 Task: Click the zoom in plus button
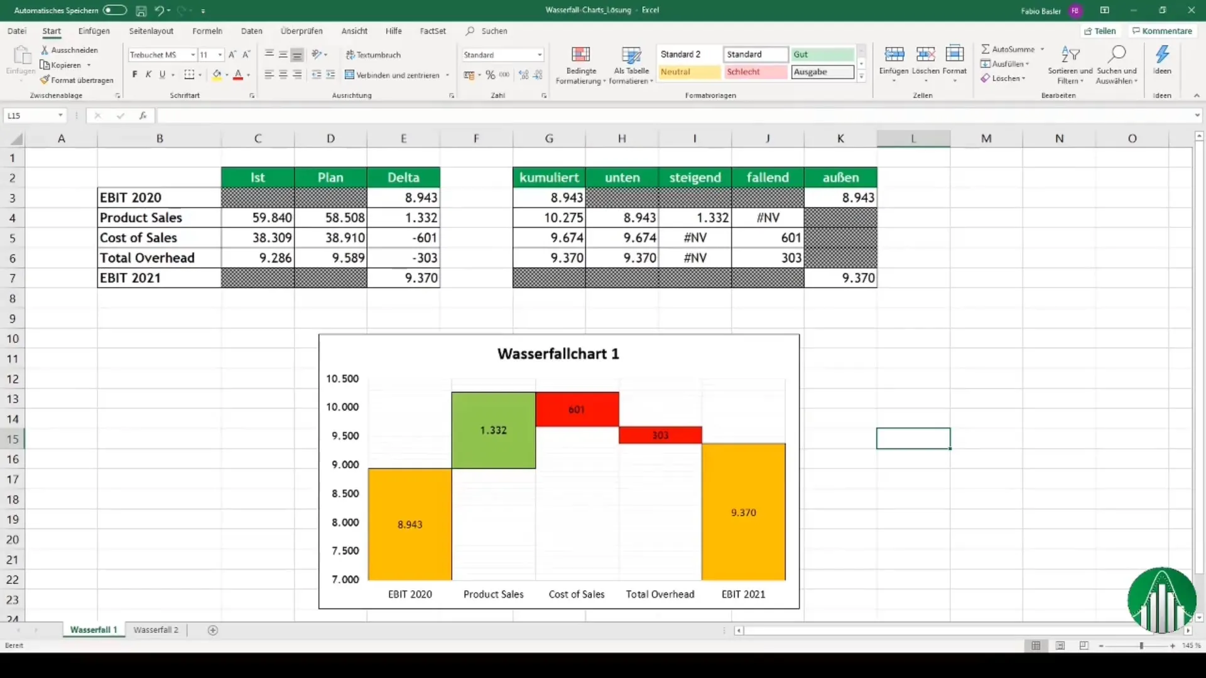tap(1173, 645)
